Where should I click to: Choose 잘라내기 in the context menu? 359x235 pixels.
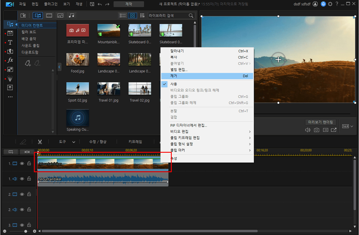point(207,51)
